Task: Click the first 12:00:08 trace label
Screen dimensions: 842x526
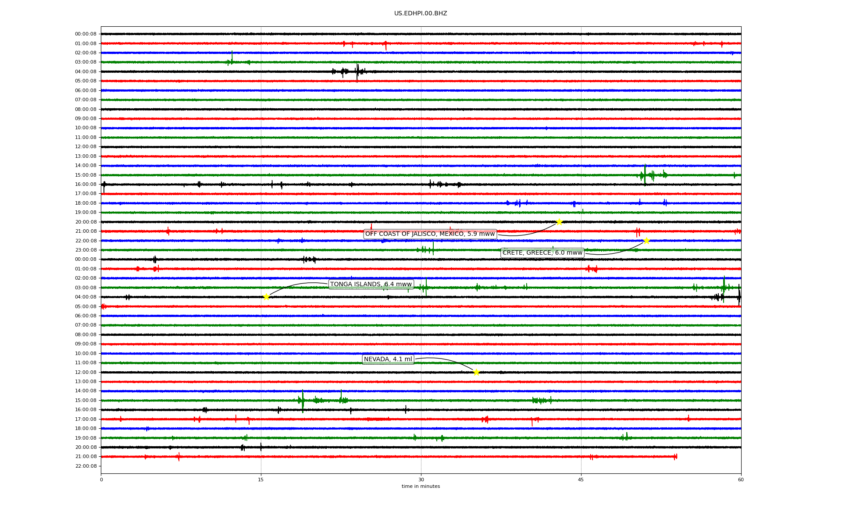Action: point(86,147)
